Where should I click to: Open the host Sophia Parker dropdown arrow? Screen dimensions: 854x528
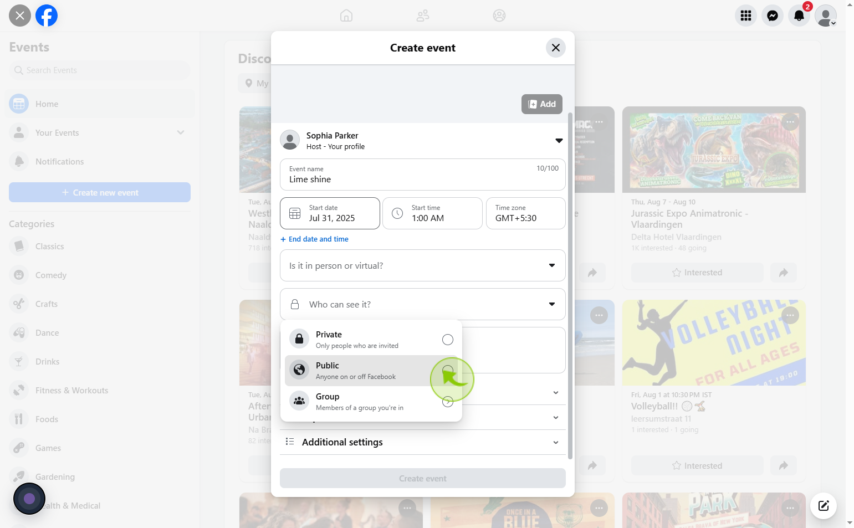pos(559,141)
